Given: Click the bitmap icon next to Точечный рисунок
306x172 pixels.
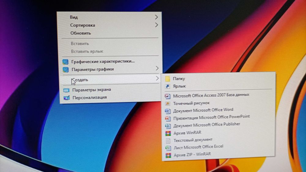Looking at the screenshot, I should coord(168,104).
